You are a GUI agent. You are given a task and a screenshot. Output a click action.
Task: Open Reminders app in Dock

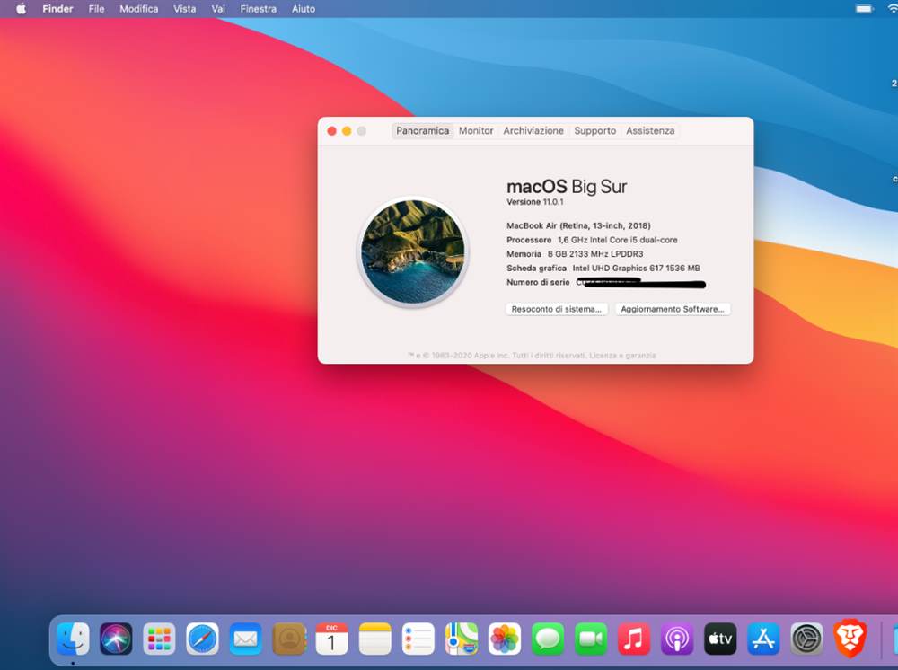(x=418, y=639)
